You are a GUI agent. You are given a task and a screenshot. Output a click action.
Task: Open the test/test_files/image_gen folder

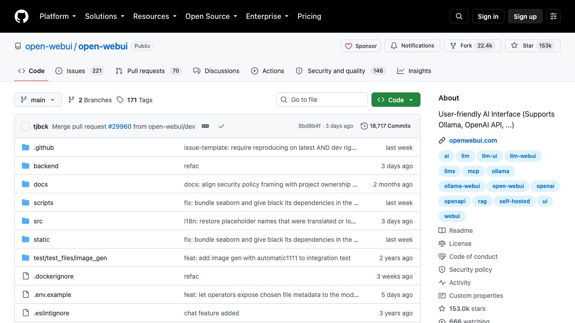70,258
